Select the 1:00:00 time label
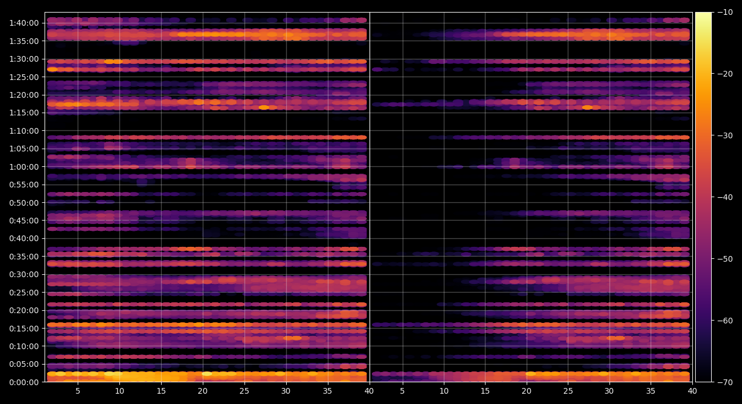This screenshot has width=742, height=404. [24, 166]
